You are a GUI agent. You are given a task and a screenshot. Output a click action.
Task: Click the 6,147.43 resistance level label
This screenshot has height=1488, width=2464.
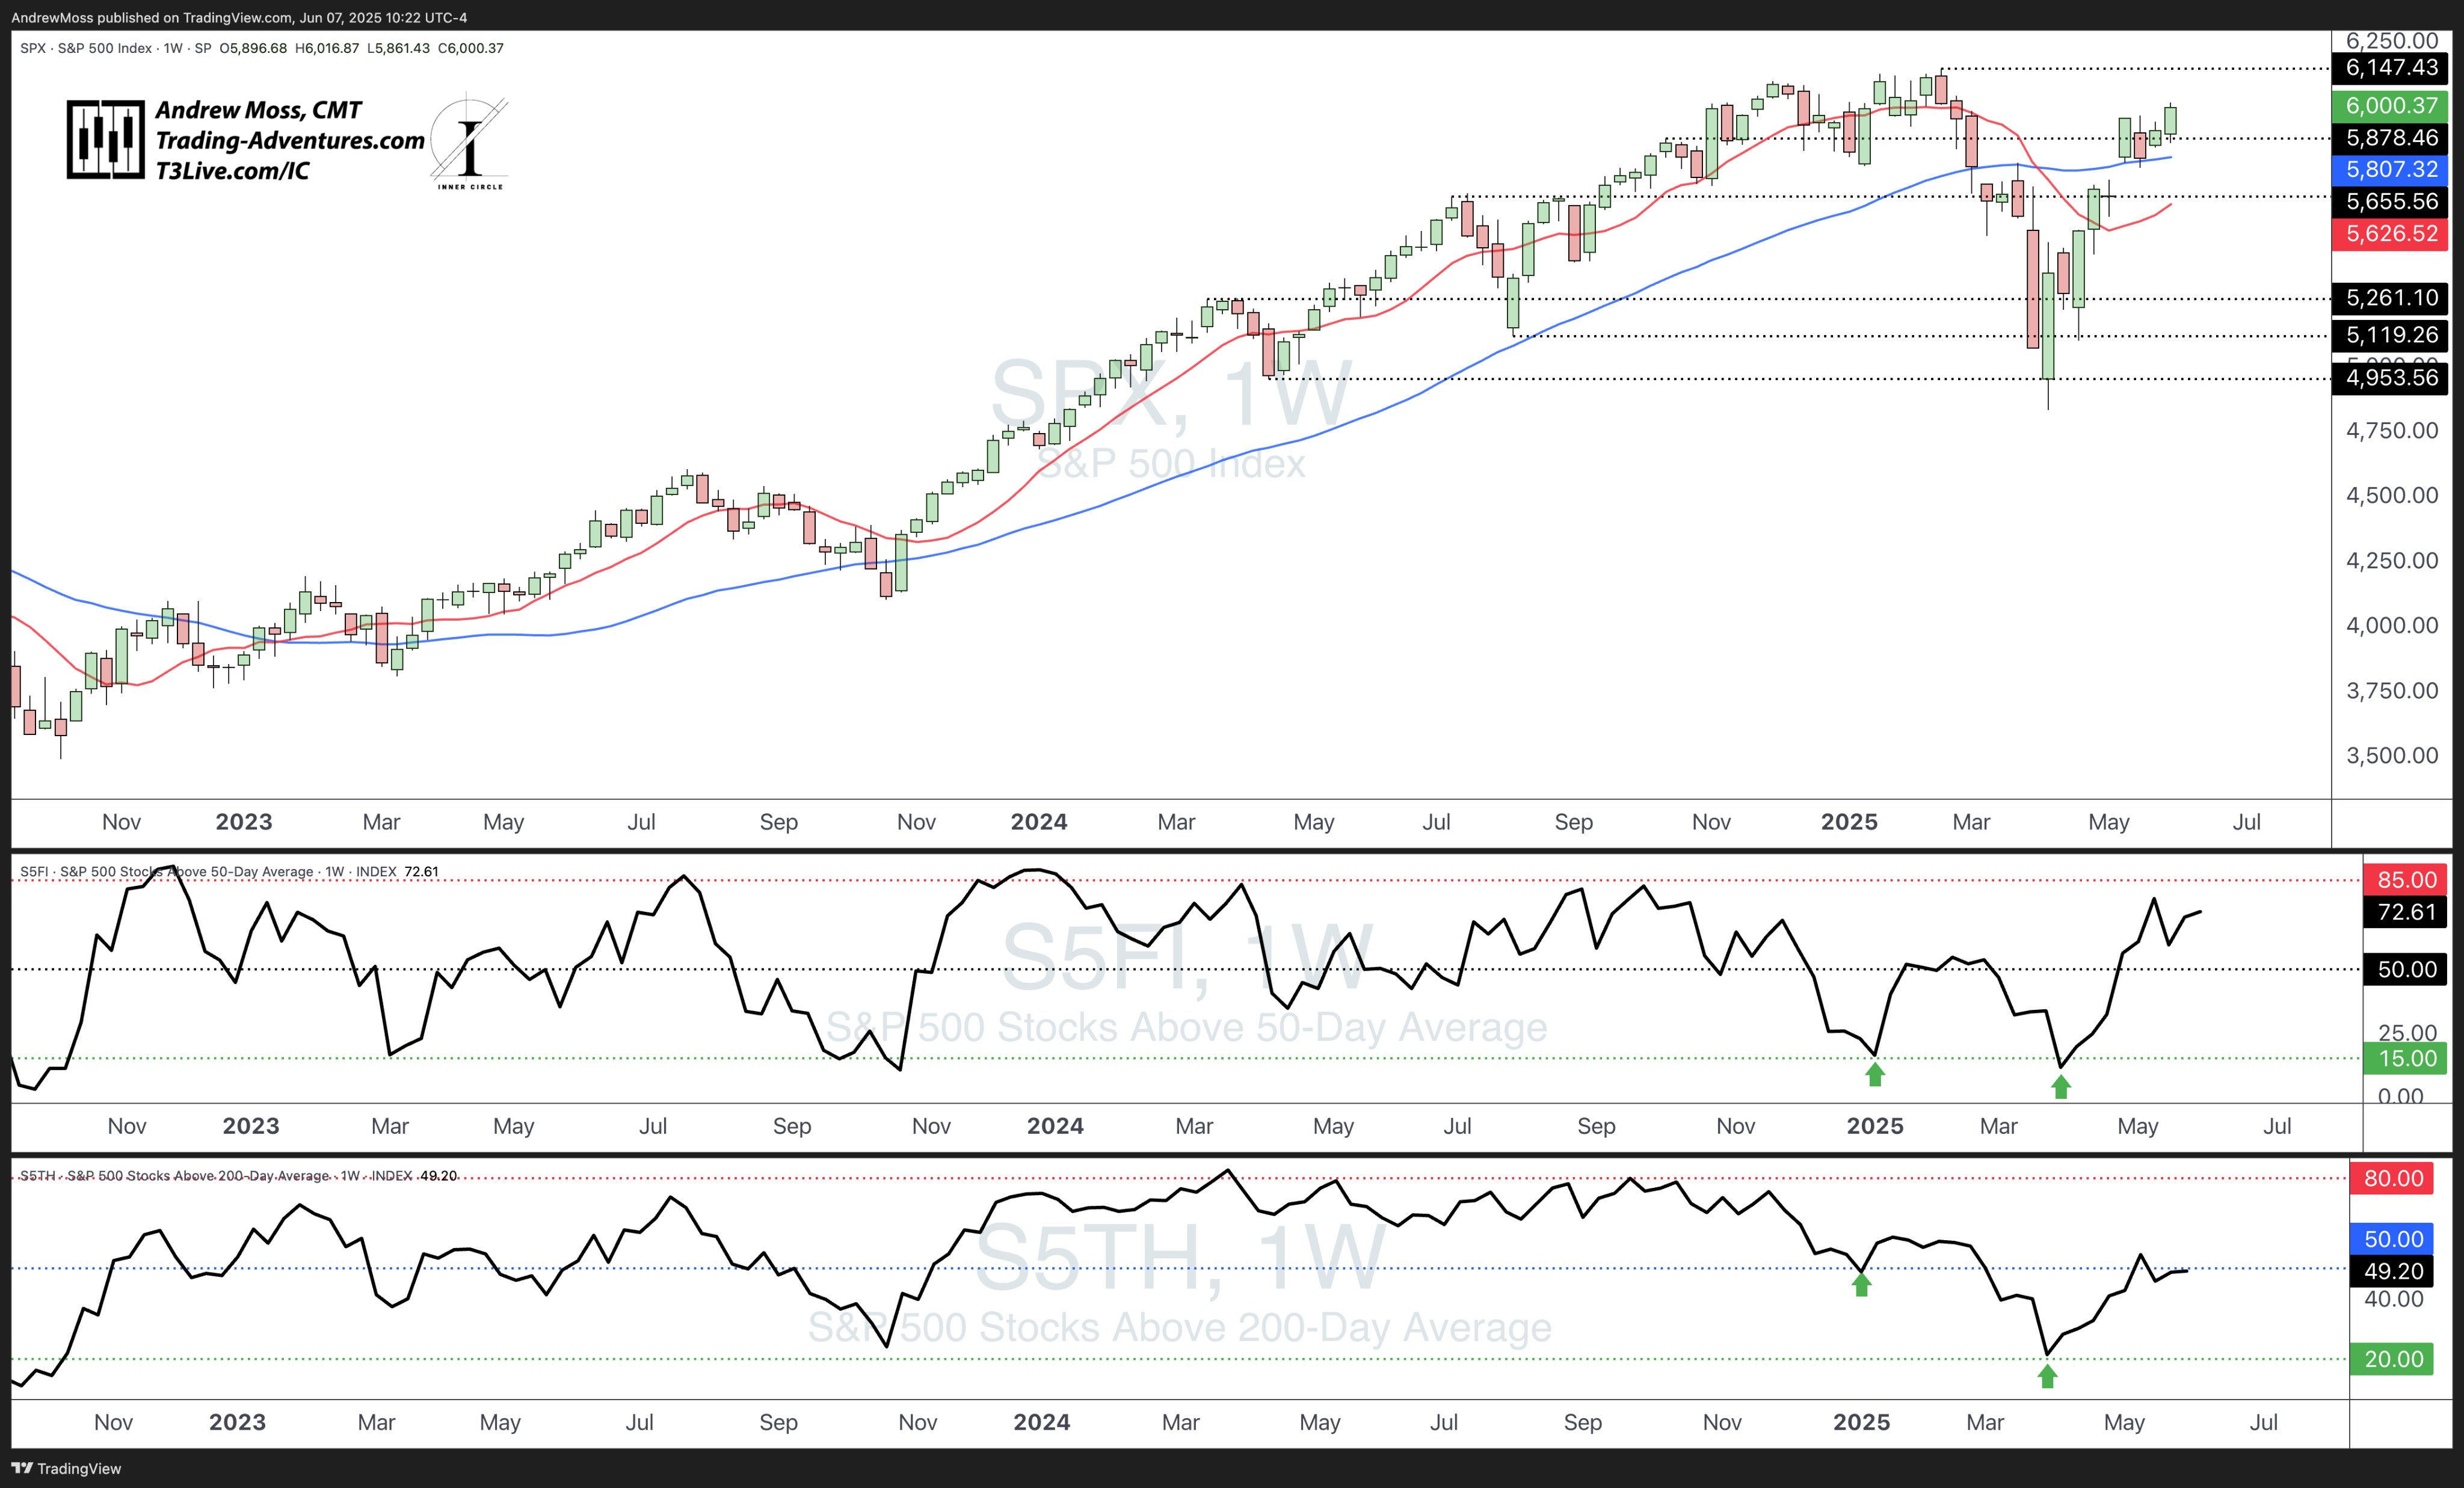[x=2391, y=68]
